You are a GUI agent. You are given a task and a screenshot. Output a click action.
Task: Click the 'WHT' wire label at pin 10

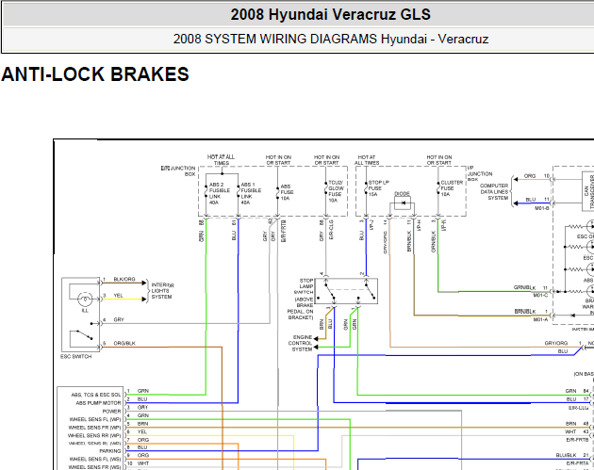pos(143,463)
